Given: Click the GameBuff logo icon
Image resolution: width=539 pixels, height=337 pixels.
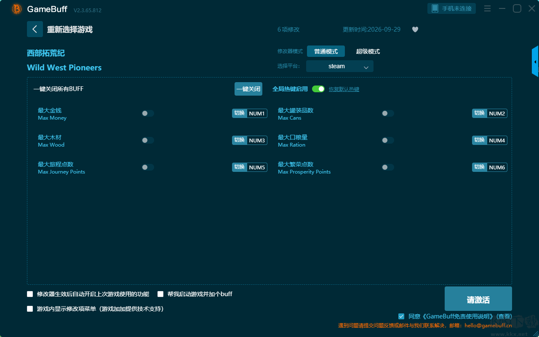Looking at the screenshot, I should pyautogui.click(x=17, y=9).
